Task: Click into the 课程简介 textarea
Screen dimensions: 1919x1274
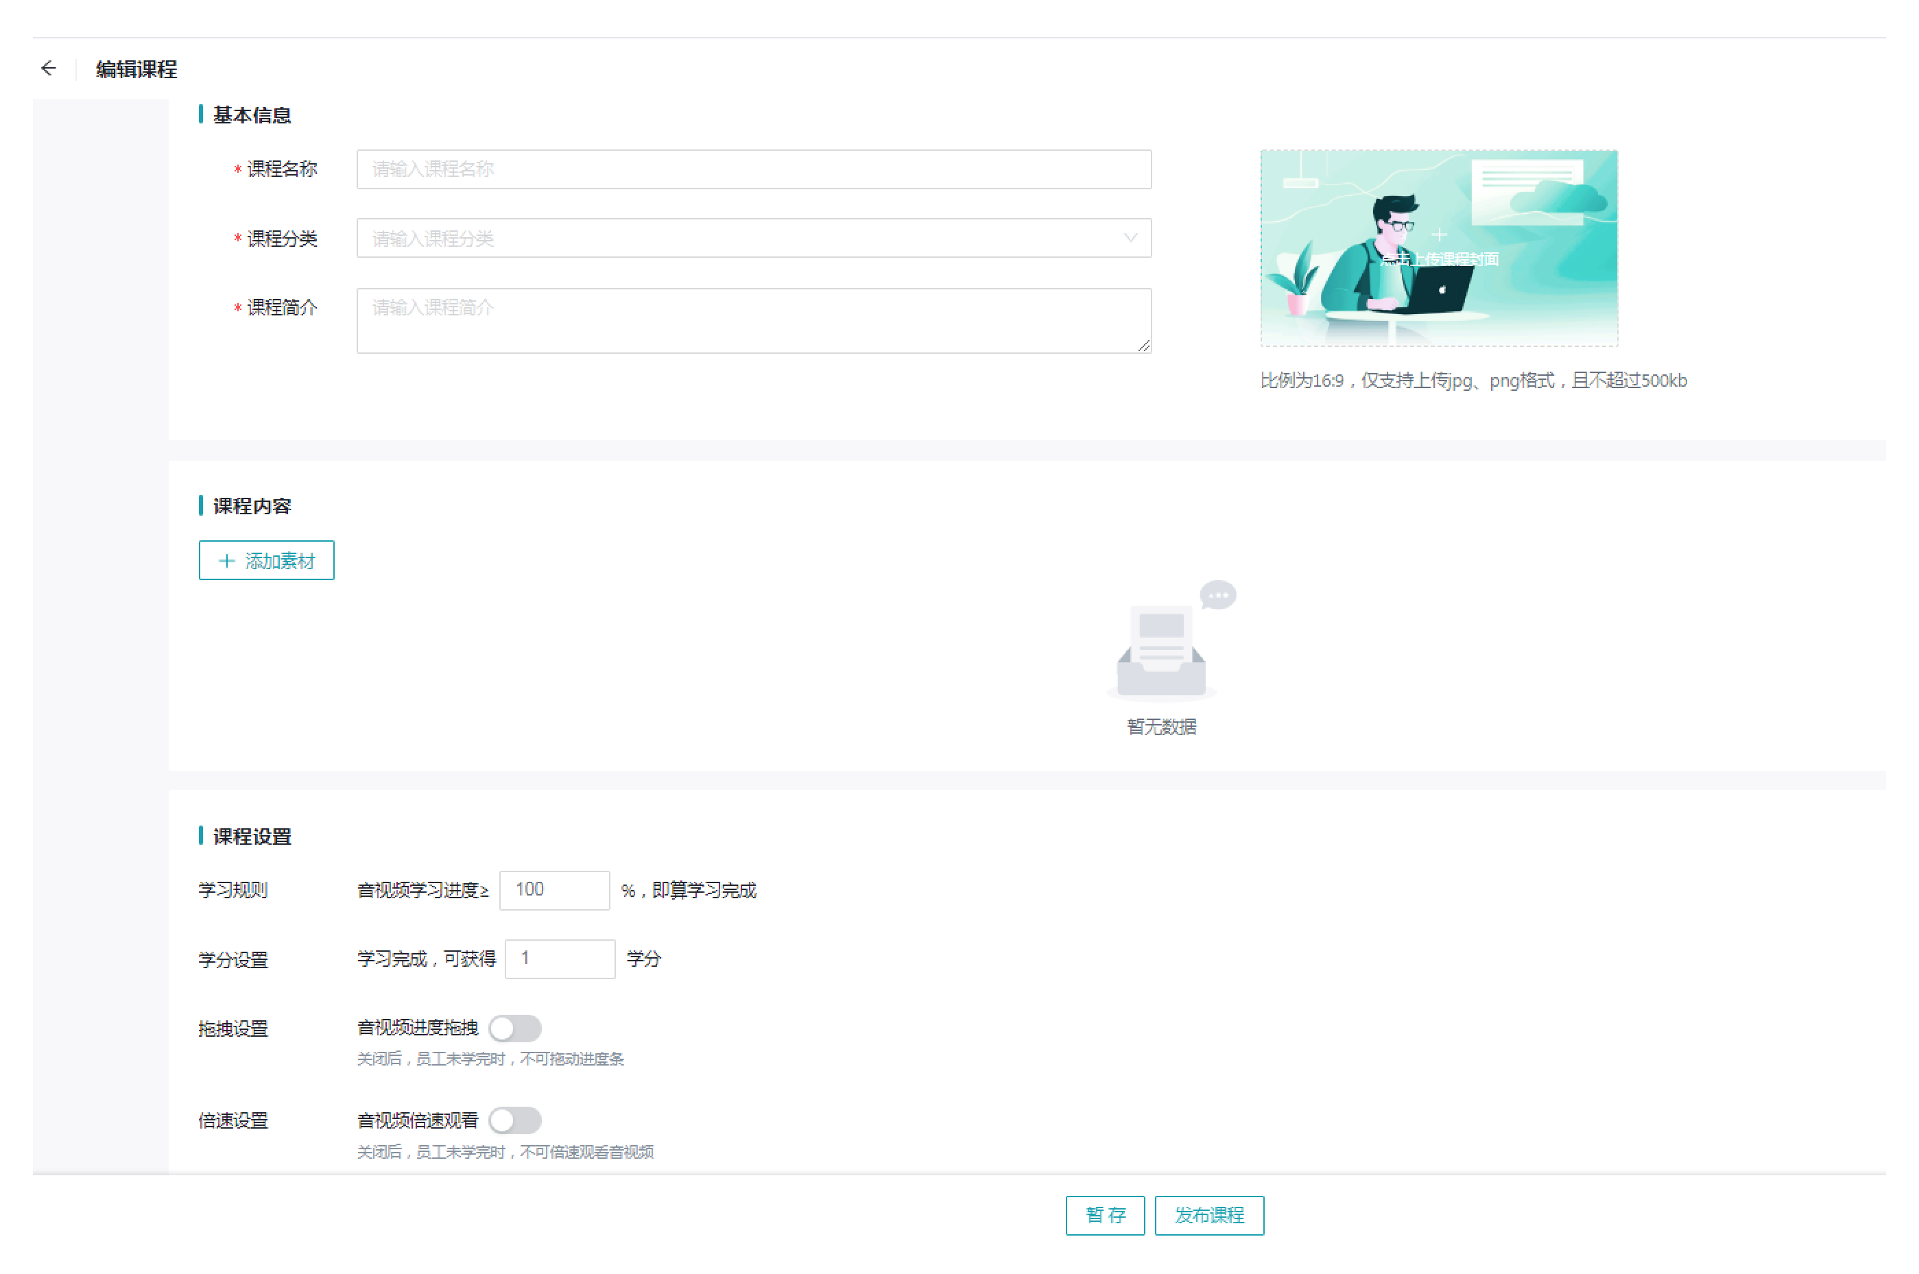Action: tap(753, 321)
